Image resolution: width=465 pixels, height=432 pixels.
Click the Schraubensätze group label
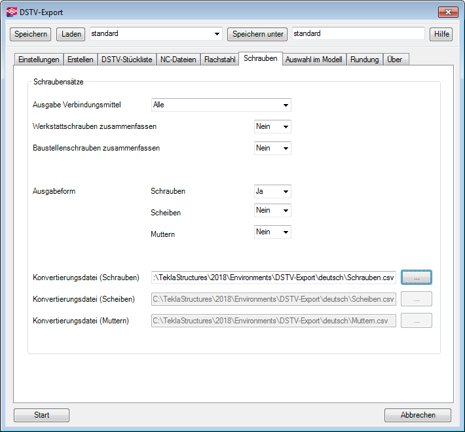(58, 82)
